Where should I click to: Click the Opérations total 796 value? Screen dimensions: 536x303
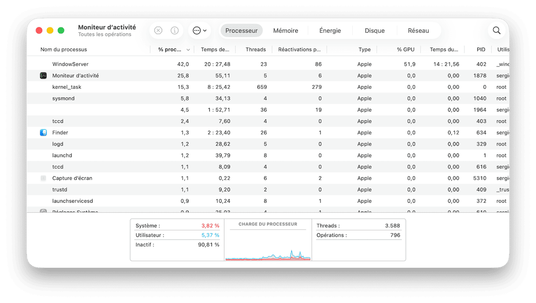(395, 235)
